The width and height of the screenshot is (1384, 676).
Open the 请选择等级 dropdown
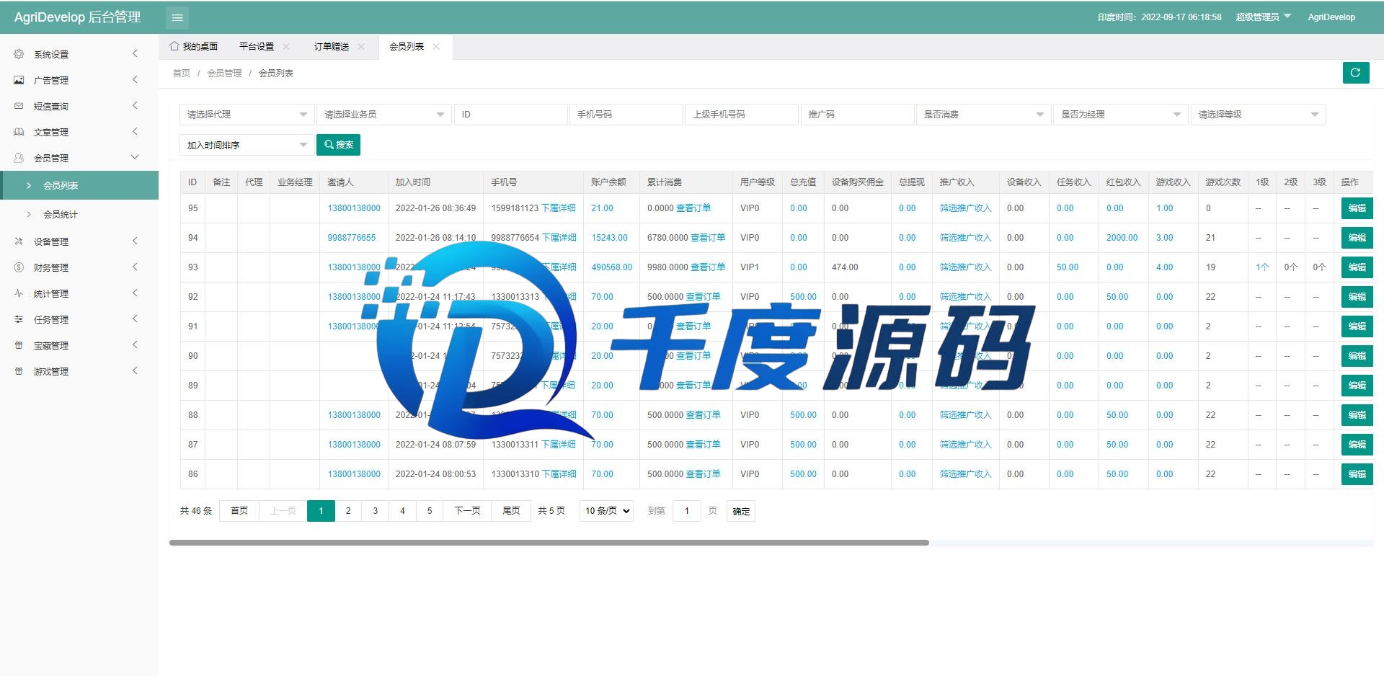(x=1258, y=115)
